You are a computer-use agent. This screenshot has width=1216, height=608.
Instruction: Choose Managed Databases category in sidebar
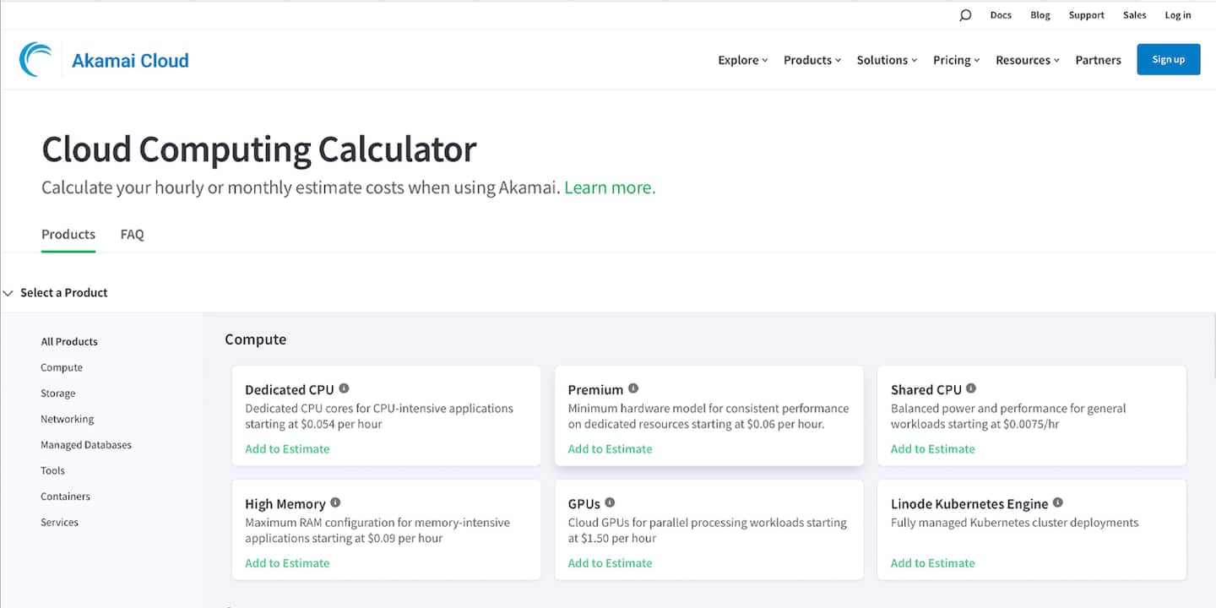tap(86, 445)
